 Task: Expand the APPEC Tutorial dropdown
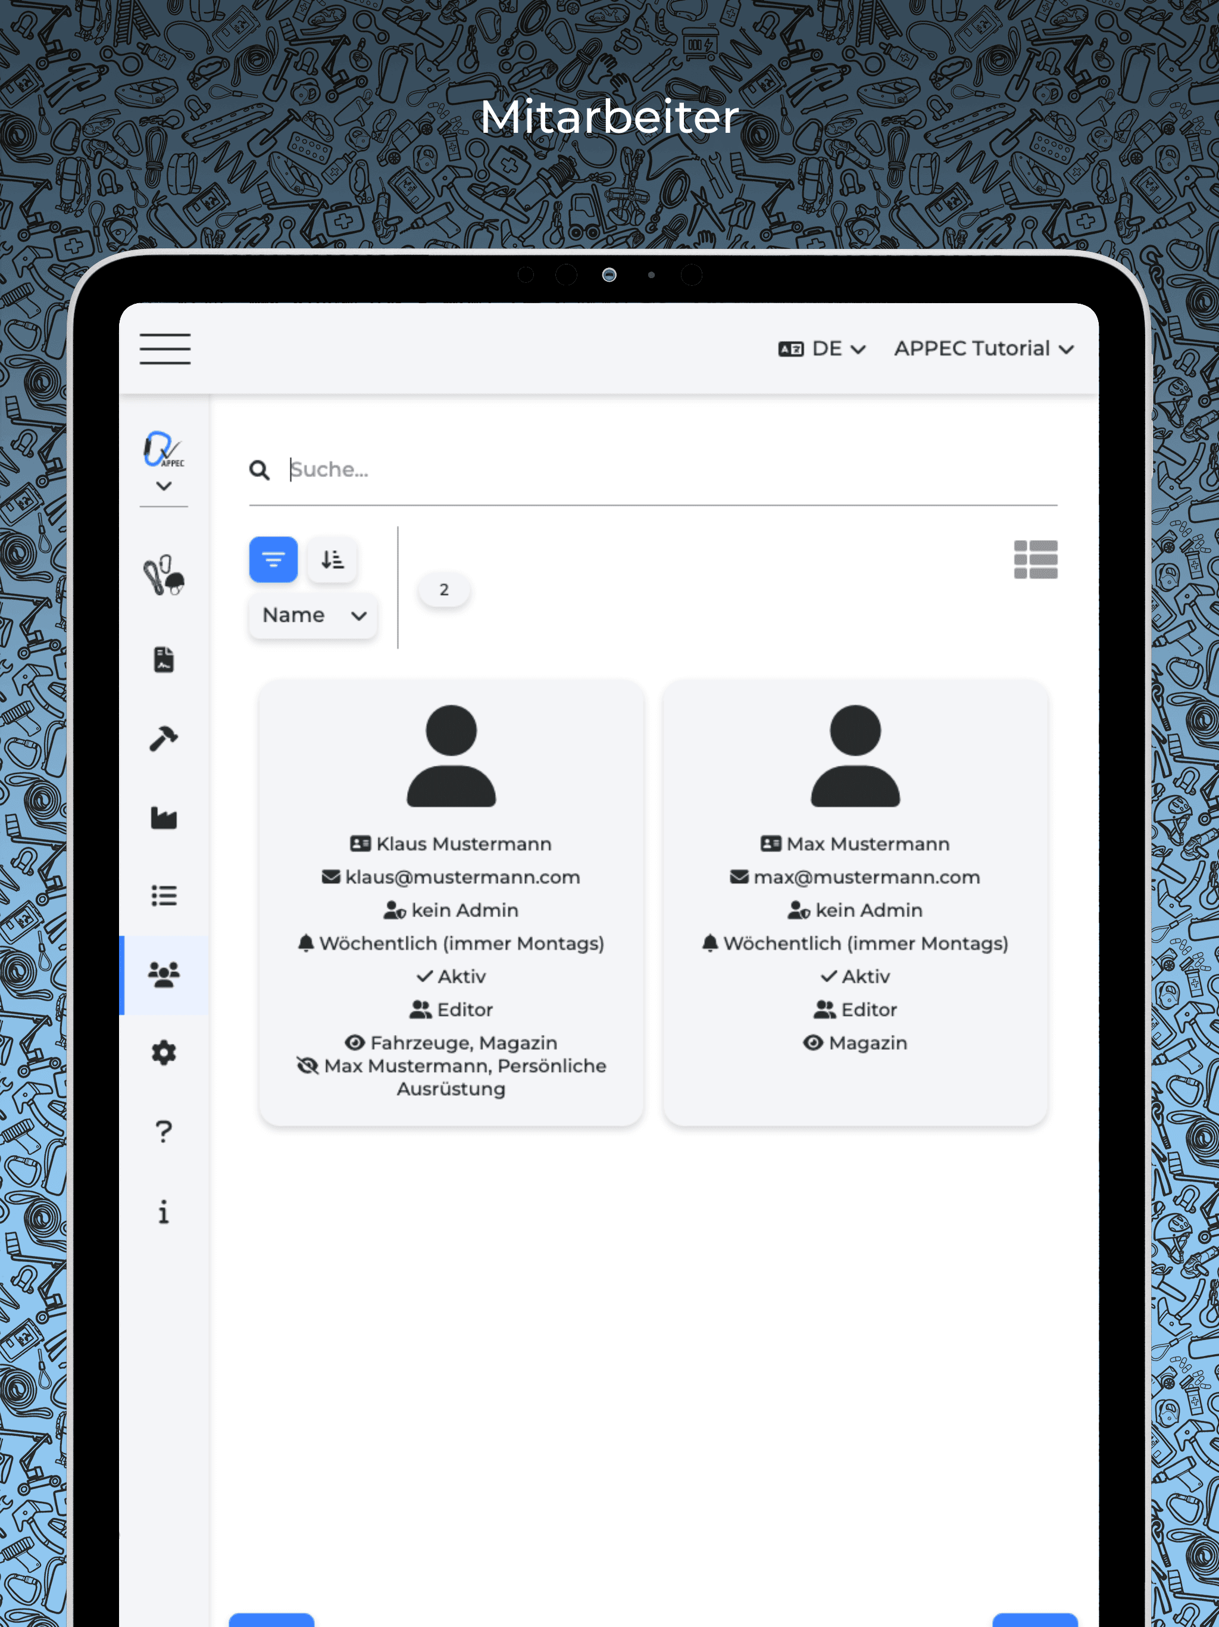tap(986, 348)
